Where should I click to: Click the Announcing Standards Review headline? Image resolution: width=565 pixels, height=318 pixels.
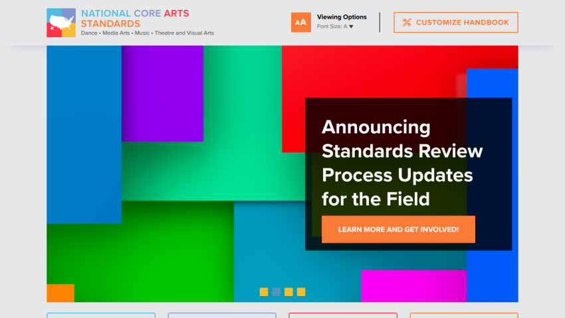click(402, 163)
